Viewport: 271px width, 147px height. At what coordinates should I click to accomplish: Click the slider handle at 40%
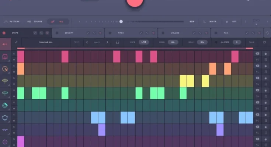click(x=121, y=22)
